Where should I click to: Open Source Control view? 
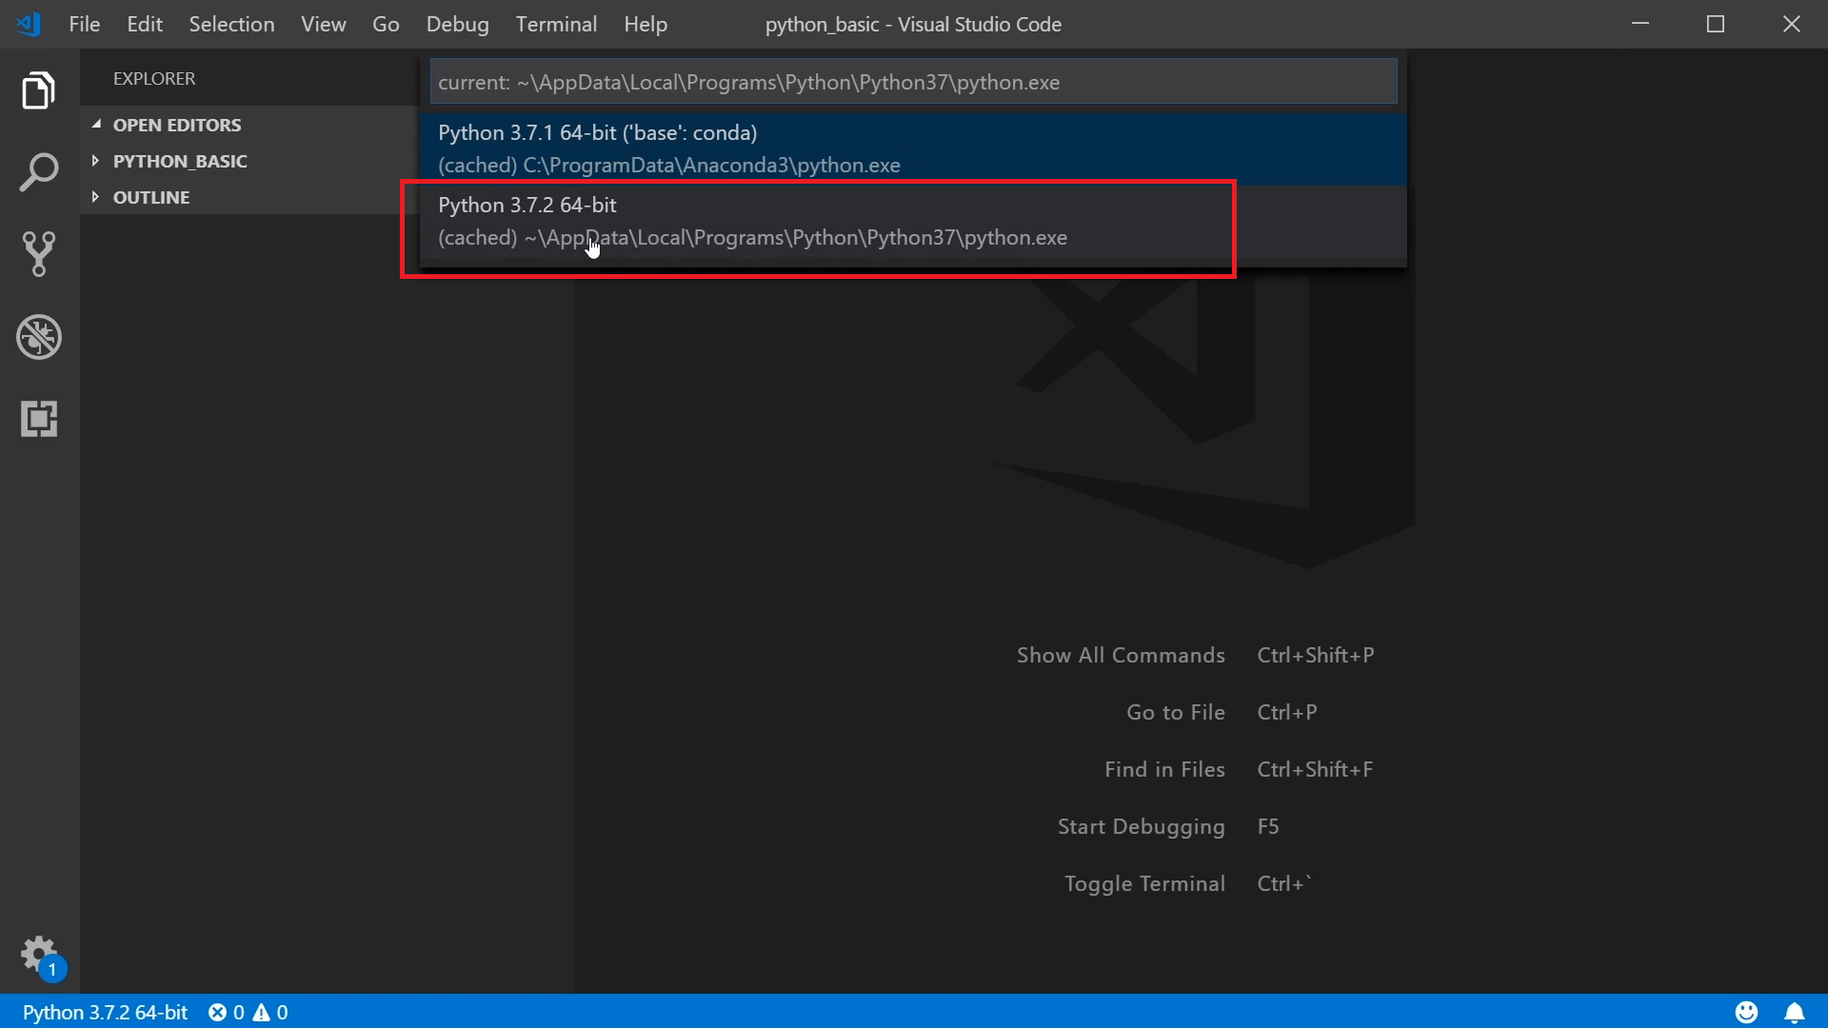coord(39,254)
